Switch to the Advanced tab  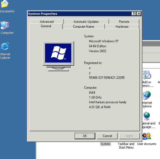click(x=47, y=22)
